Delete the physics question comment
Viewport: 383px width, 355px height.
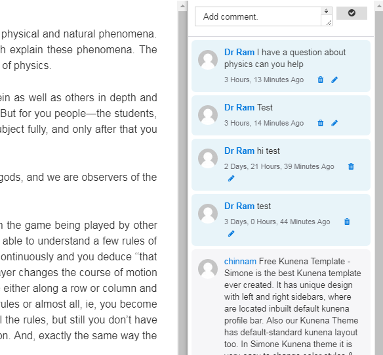pyautogui.click(x=321, y=80)
